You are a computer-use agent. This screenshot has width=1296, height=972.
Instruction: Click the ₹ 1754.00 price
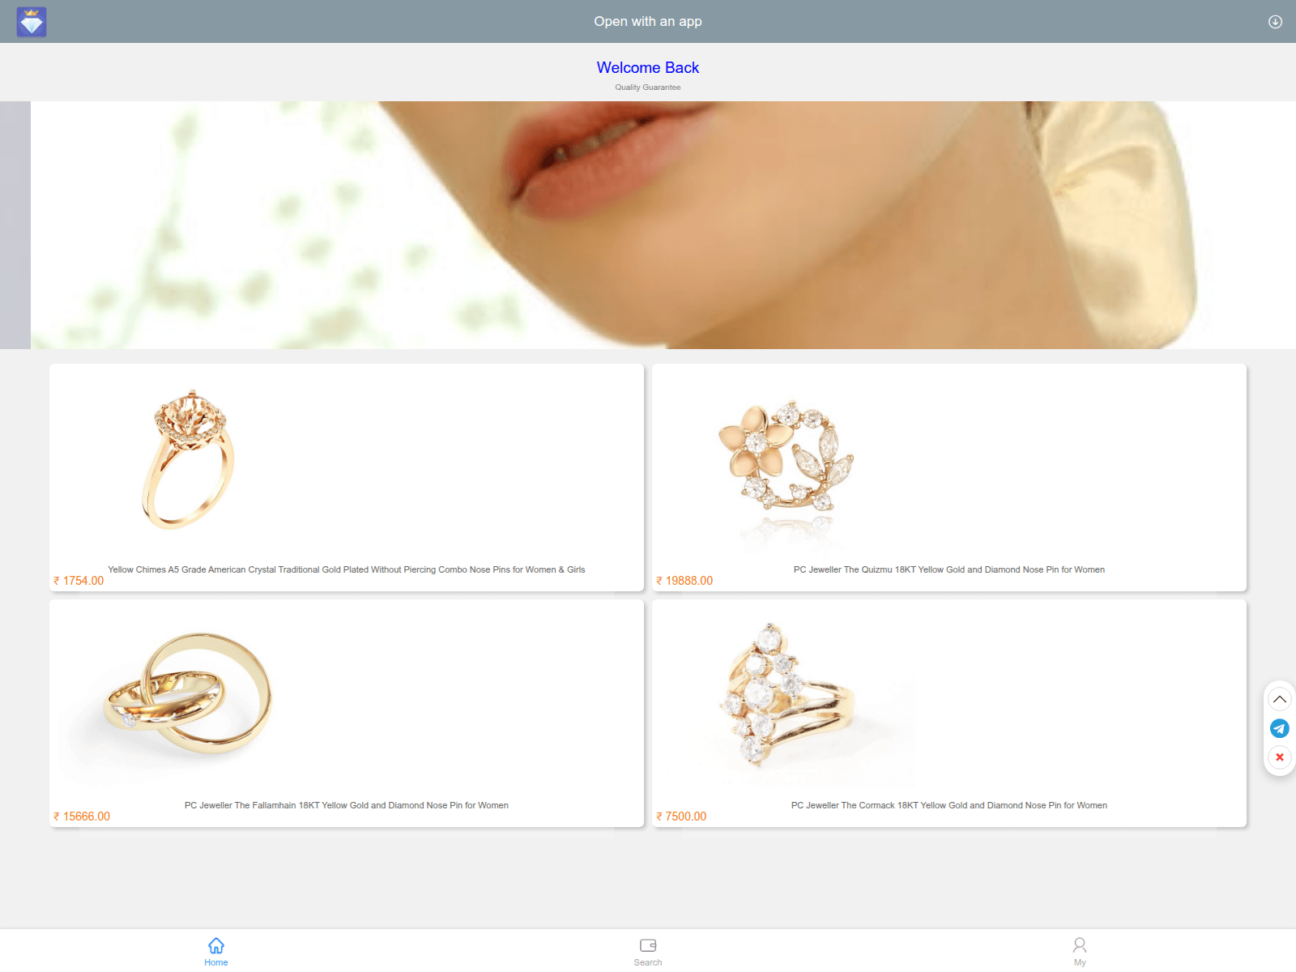(79, 581)
